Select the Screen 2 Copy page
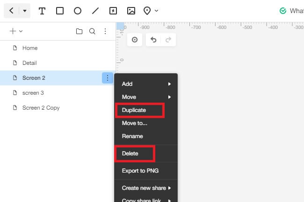 pos(58,108)
